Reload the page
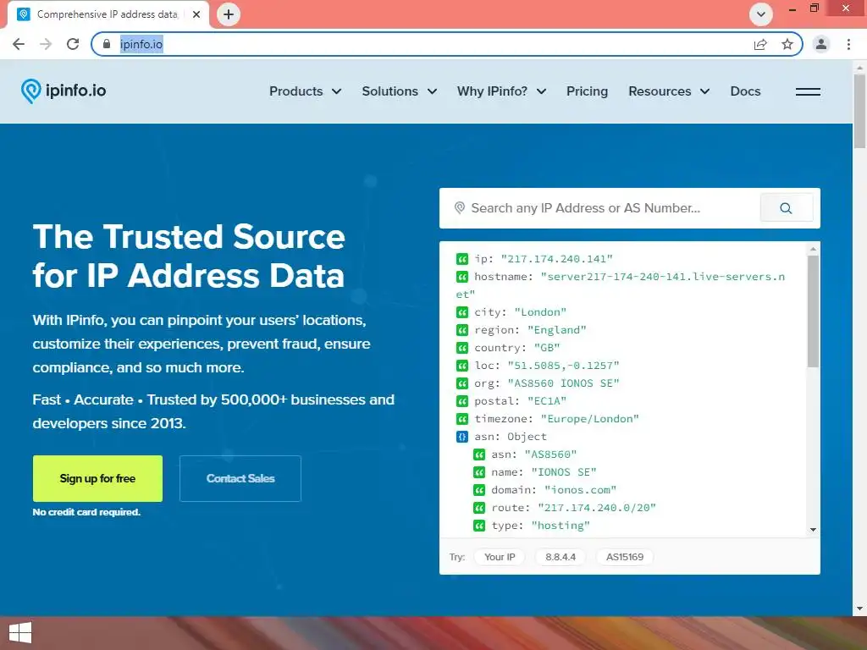Viewport: 867px width, 650px height. (x=73, y=44)
